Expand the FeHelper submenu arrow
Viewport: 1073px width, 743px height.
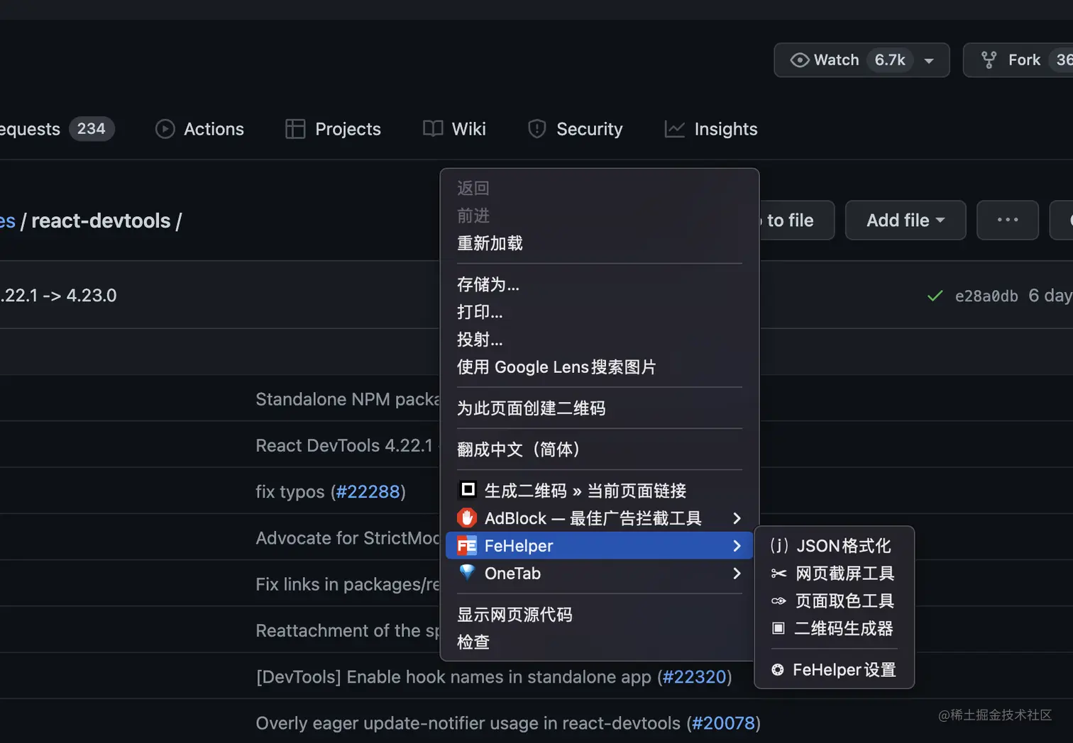click(737, 546)
